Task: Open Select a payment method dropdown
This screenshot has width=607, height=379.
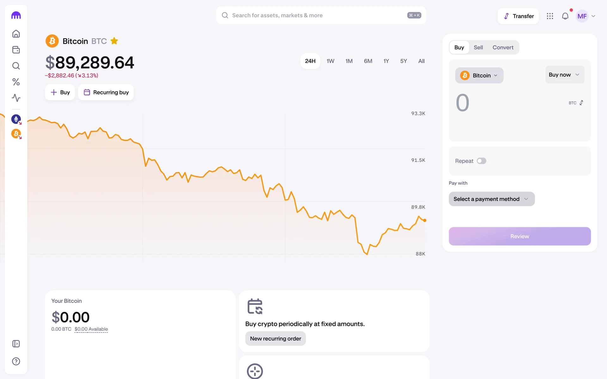Action: click(491, 199)
